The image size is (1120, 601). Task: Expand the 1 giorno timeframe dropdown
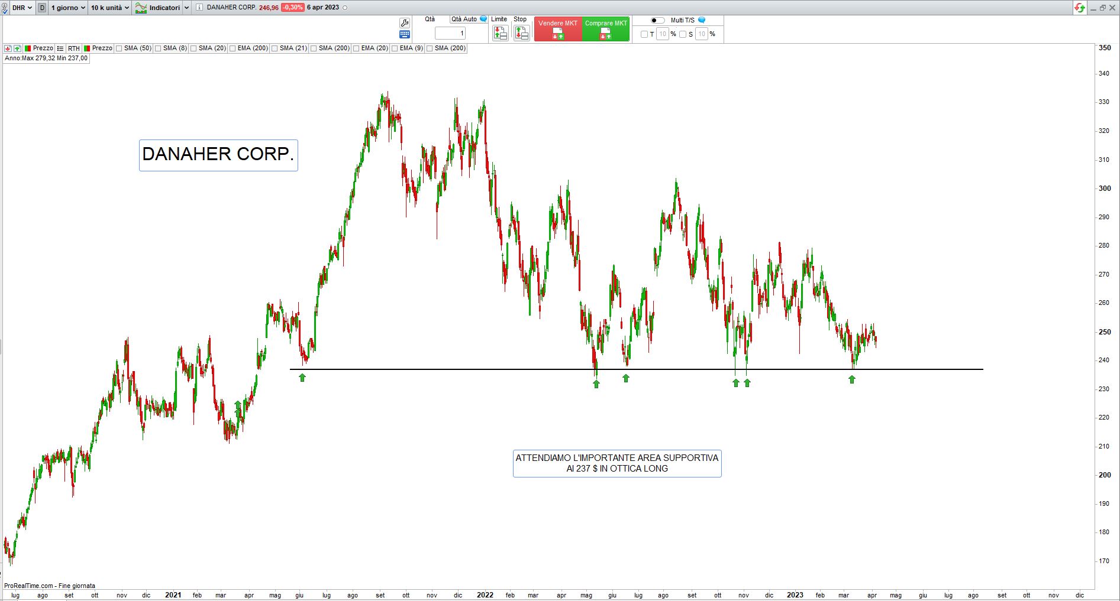67,8
